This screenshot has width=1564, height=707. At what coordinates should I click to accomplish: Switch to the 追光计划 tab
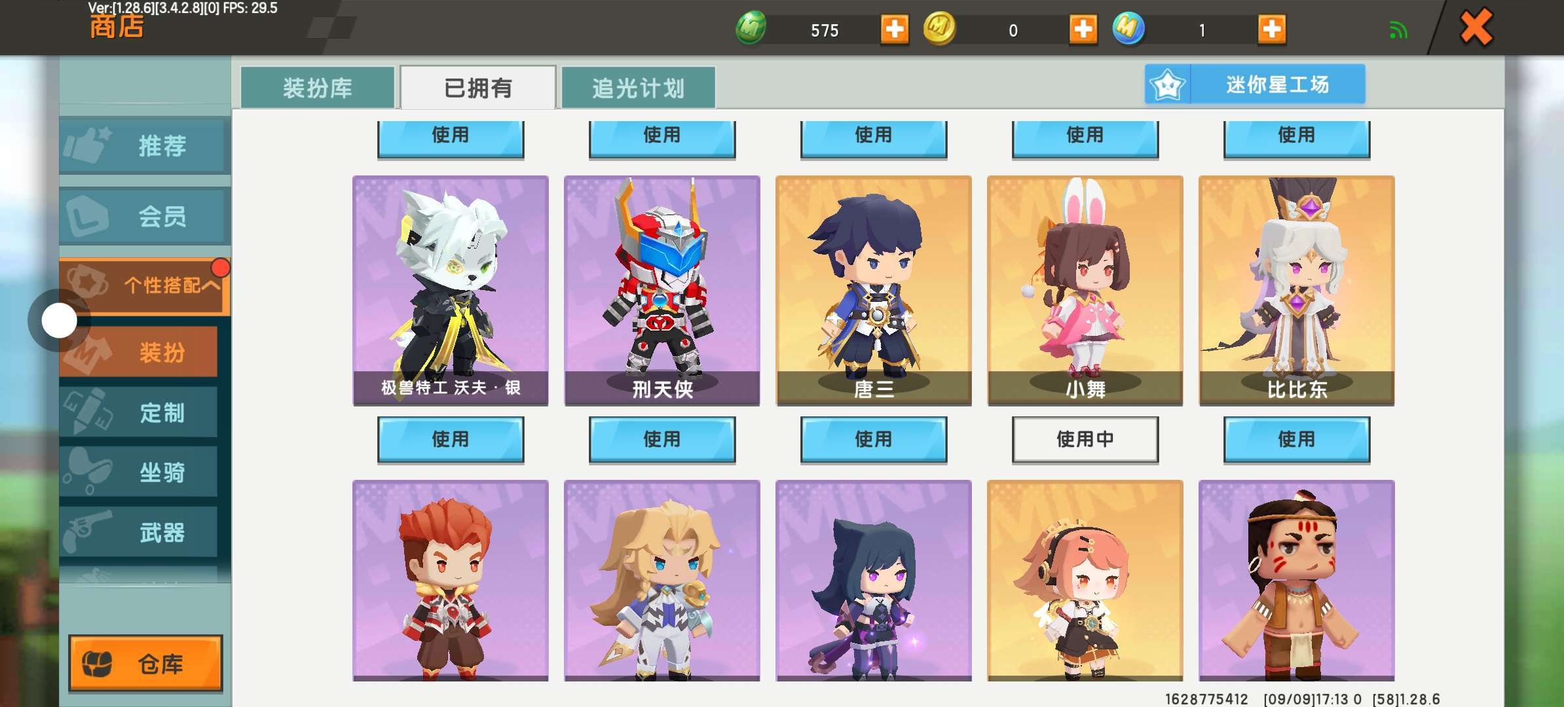[x=638, y=87]
